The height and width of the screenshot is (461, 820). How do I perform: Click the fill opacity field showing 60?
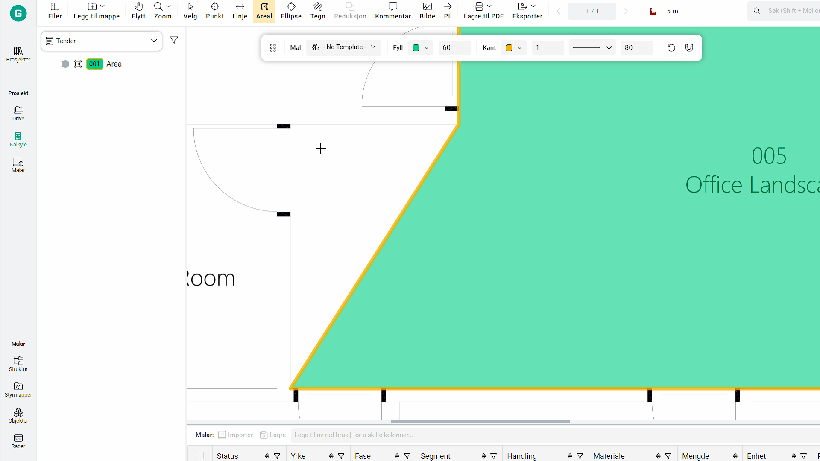tap(454, 48)
